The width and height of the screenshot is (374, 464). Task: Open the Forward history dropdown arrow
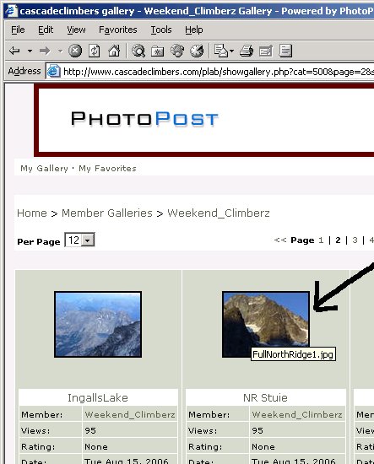(61, 51)
